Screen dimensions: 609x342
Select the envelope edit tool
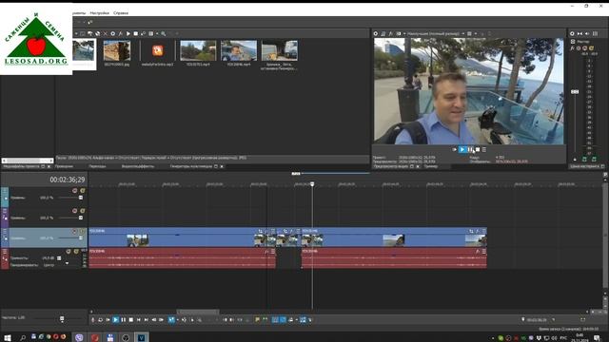184,320
